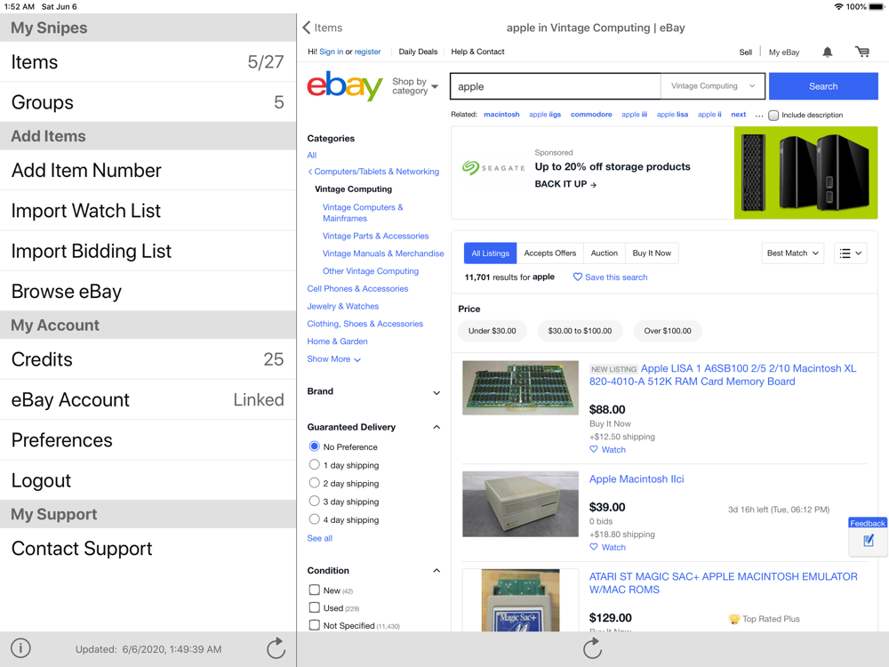Watch the Apple Macintosh IIci listing
The image size is (889, 667).
607,547
